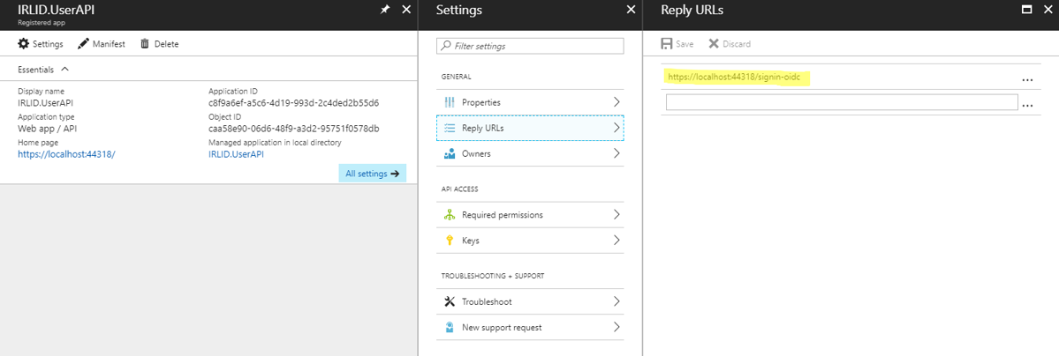The height and width of the screenshot is (356, 1059).
Task: Open ellipsis menu for empty URL row
Action: coord(1027,105)
